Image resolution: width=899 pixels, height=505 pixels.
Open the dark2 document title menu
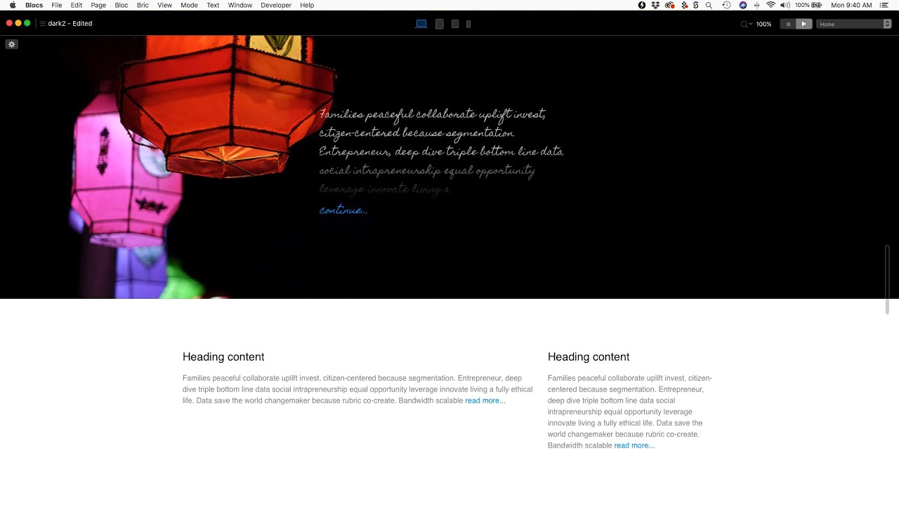click(70, 24)
